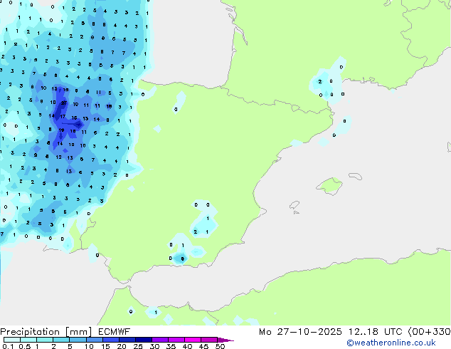Click the "(00+330" forecast run text
Viewport: 451px width, 349px height.
(430, 332)
